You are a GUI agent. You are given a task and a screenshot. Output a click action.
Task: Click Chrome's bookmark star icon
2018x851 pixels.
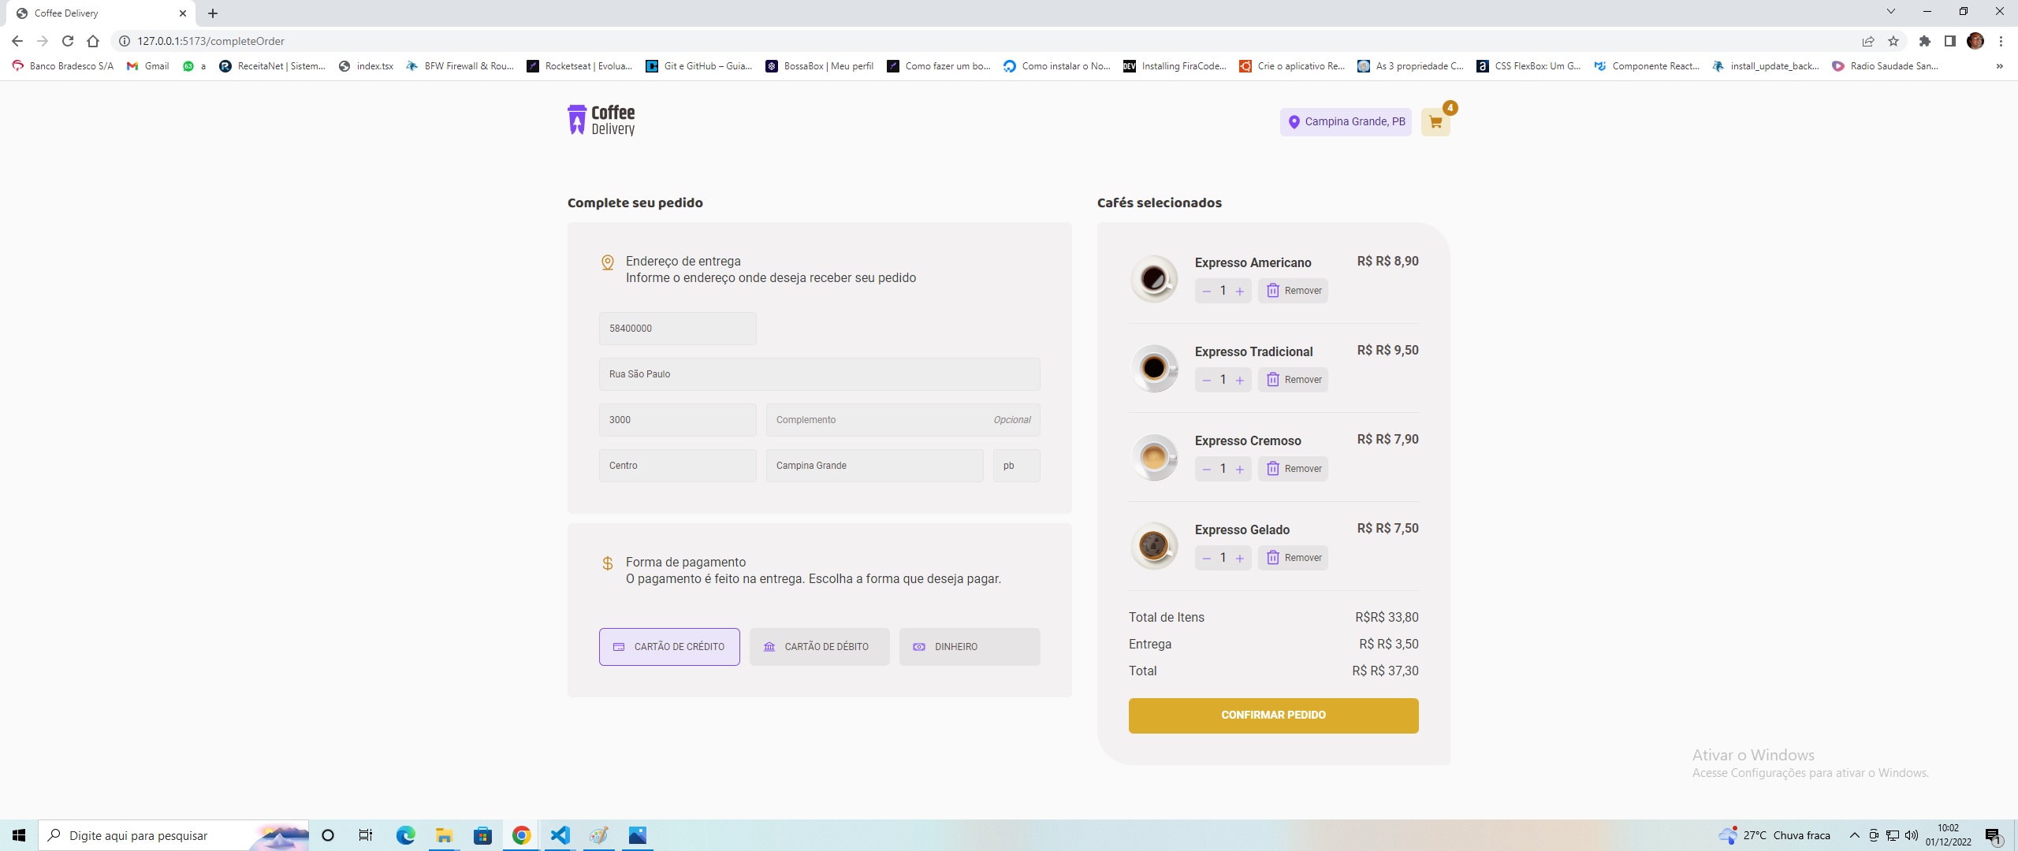pos(1893,41)
